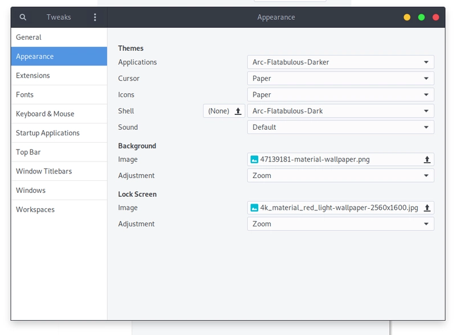Screen dimensions: 456x335
Task: Open the Background Adjustment Zoom dropdown
Action: pyautogui.click(x=340, y=176)
